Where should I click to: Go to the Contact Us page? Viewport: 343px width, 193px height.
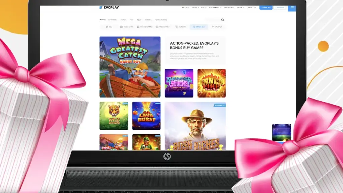(251, 7)
